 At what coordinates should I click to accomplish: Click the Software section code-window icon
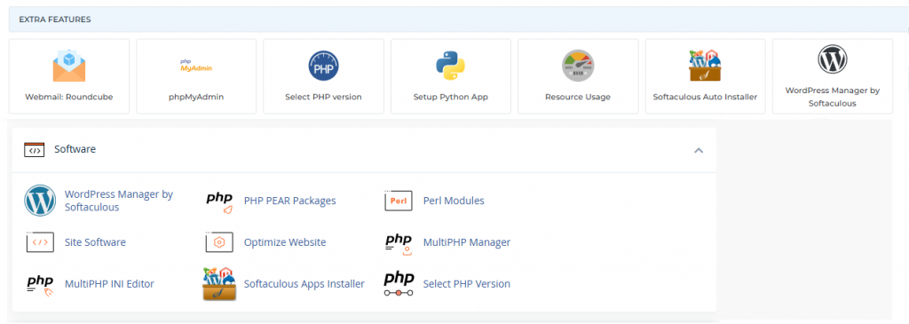click(x=35, y=149)
